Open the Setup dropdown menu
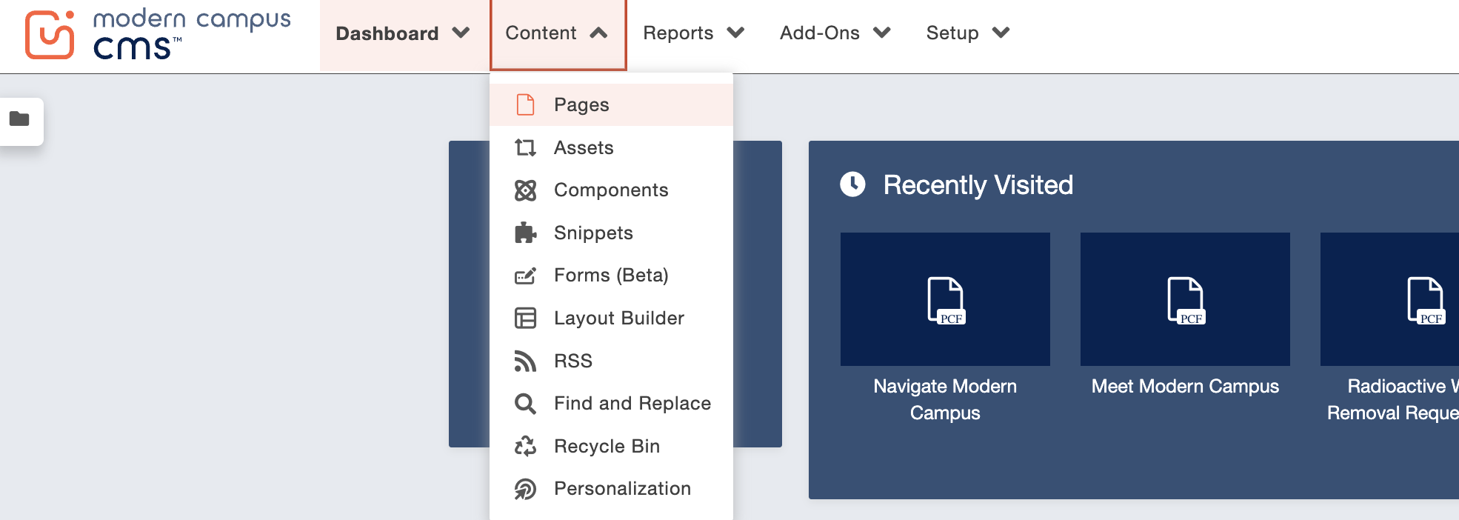The height and width of the screenshot is (520, 1459). click(x=967, y=33)
